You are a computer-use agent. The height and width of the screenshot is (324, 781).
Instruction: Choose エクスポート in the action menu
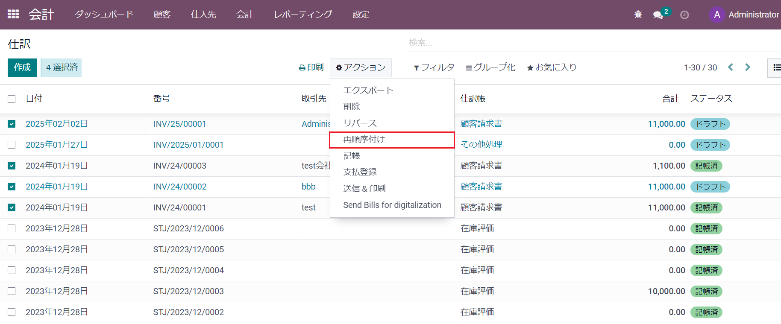pos(368,90)
